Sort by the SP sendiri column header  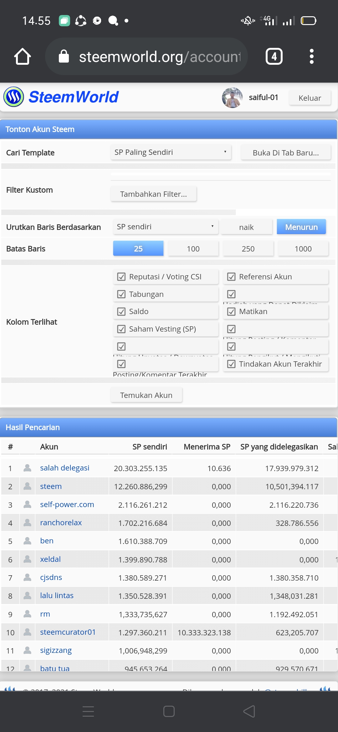point(150,447)
